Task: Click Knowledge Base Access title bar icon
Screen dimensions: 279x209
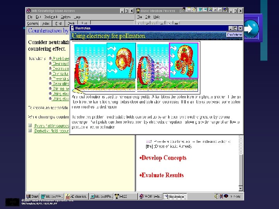Action: pos(28,11)
